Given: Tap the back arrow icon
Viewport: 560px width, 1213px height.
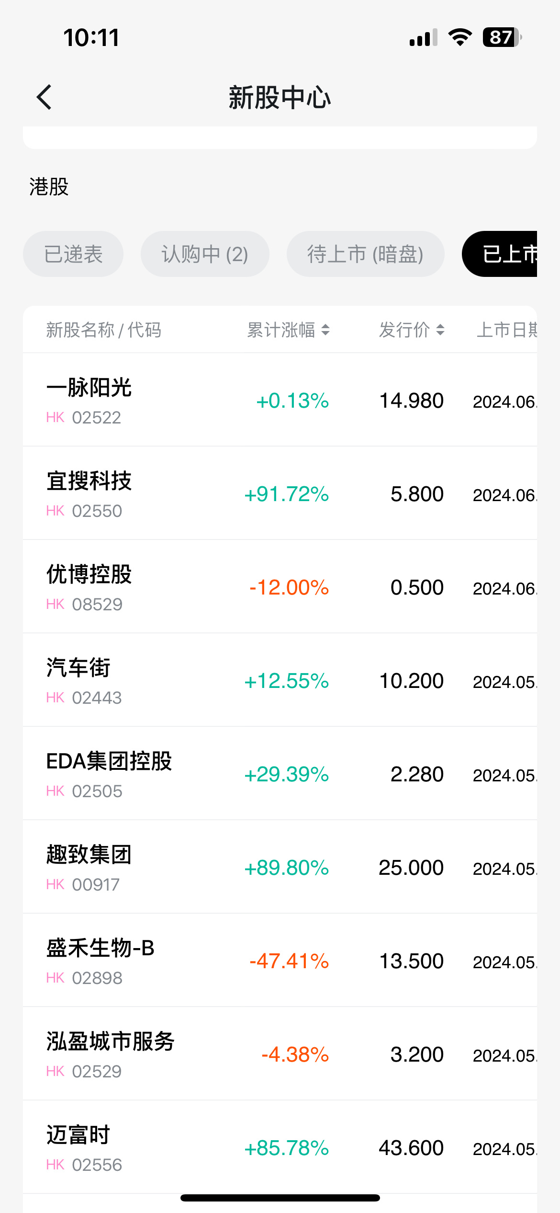Looking at the screenshot, I should click(45, 97).
